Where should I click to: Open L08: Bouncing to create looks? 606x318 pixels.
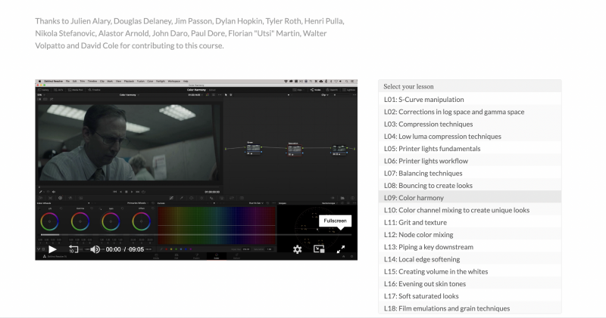pyautogui.click(x=470, y=185)
